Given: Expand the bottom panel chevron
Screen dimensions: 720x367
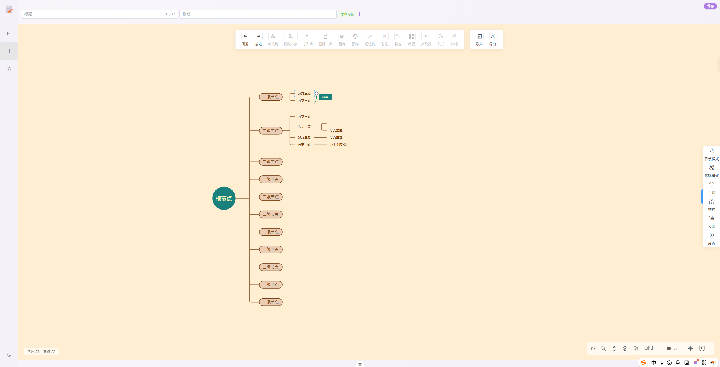Looking at the screenshot, I should [360, 364].
